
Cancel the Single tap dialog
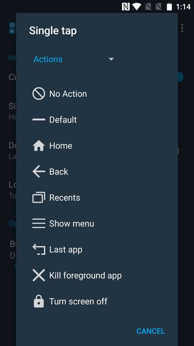point(151,331)
